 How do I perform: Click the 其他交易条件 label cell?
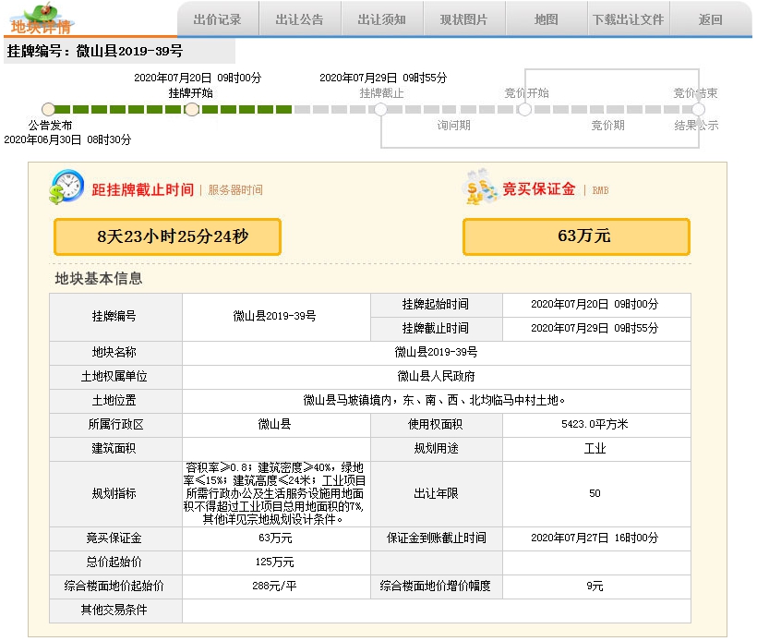coord(116,611)
